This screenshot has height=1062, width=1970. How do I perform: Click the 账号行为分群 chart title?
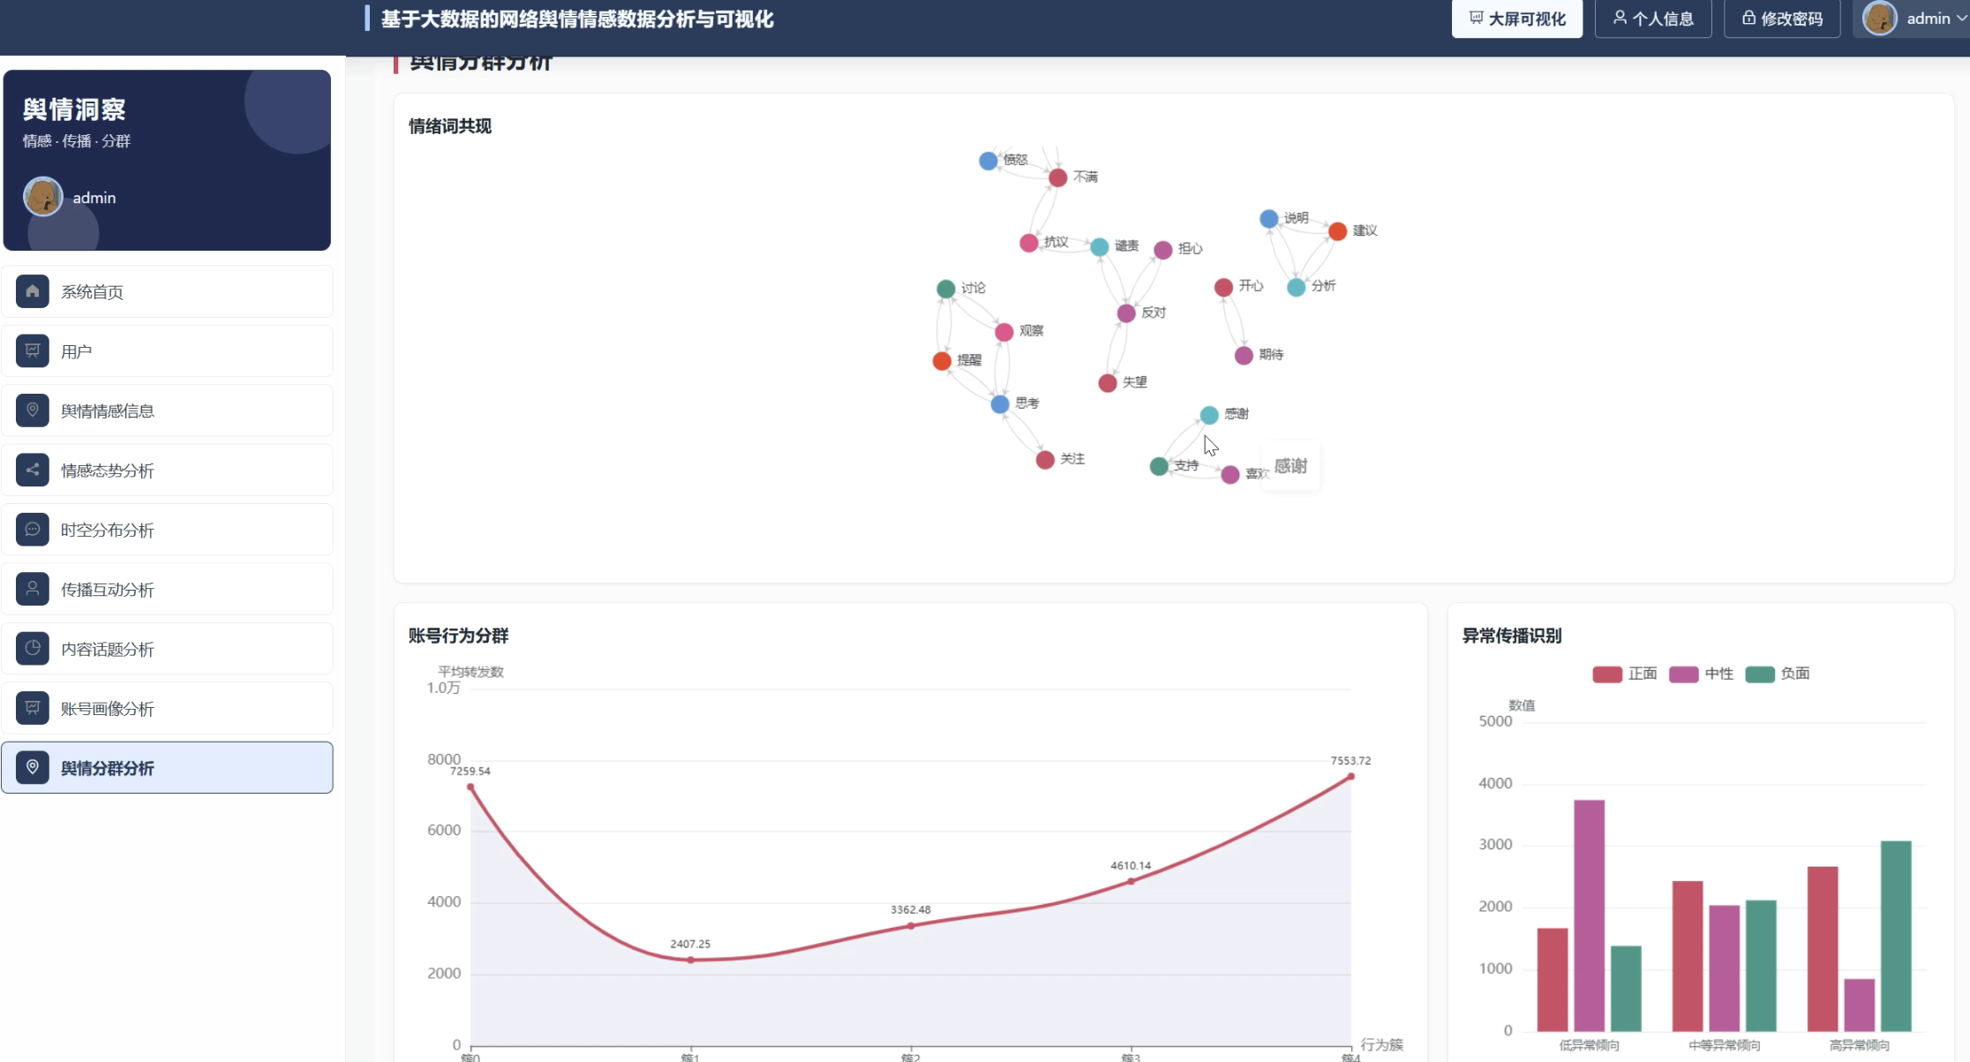(x=459, y=636)
